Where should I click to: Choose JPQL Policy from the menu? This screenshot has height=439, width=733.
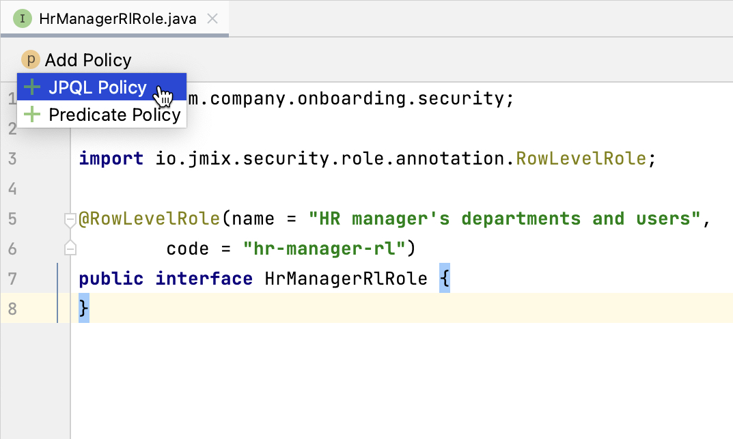(x=97, y=87)
